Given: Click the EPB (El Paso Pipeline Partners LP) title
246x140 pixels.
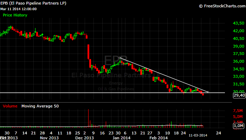Looking at the screenshot, I should click(33, 3).
